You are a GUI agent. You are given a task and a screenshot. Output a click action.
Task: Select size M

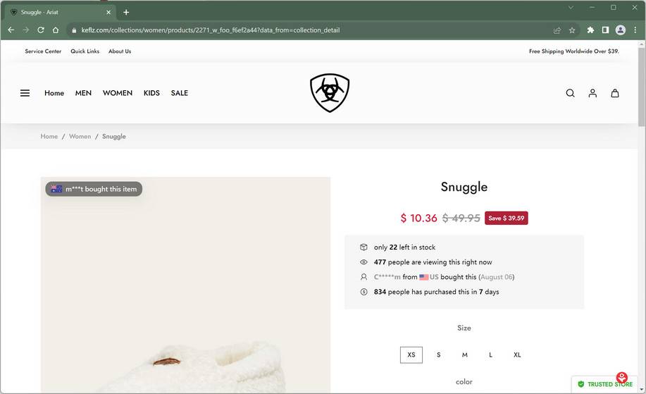coord(464,355)
